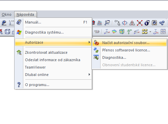Click the support reactions green arrows icon
168x124 pixels.
point(129,32)
